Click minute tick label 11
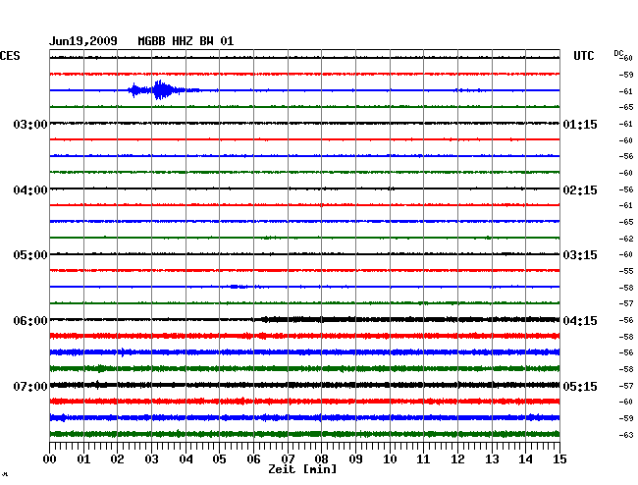 coord(423,458)
